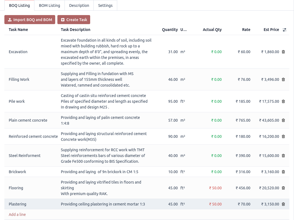This screenshot has height=220, width=294.
Task: Select the Actual Qty cell of Flooring
Action: pyautogui.click(x=215, y=188)
